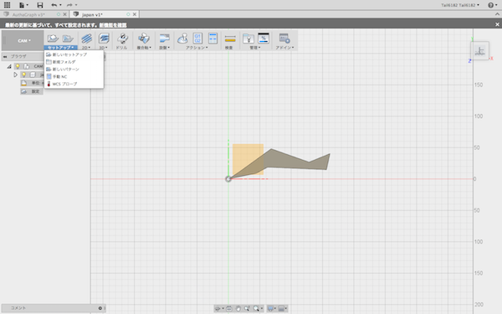Collapse the ブラウザ panel arrows

click(x=5, y=56)
